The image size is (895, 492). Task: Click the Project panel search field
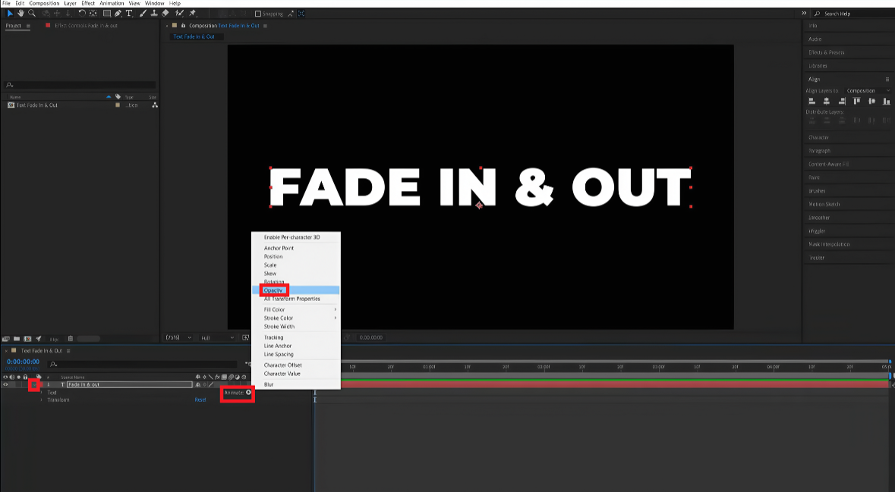pyautogui.click(x=80, y=85)
